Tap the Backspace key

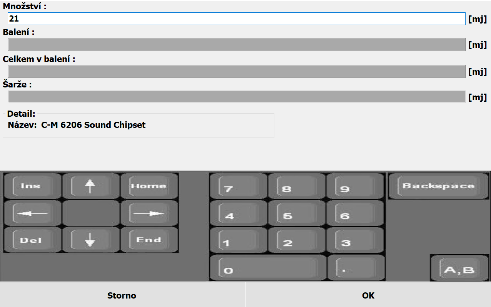(x=438, y=186)
